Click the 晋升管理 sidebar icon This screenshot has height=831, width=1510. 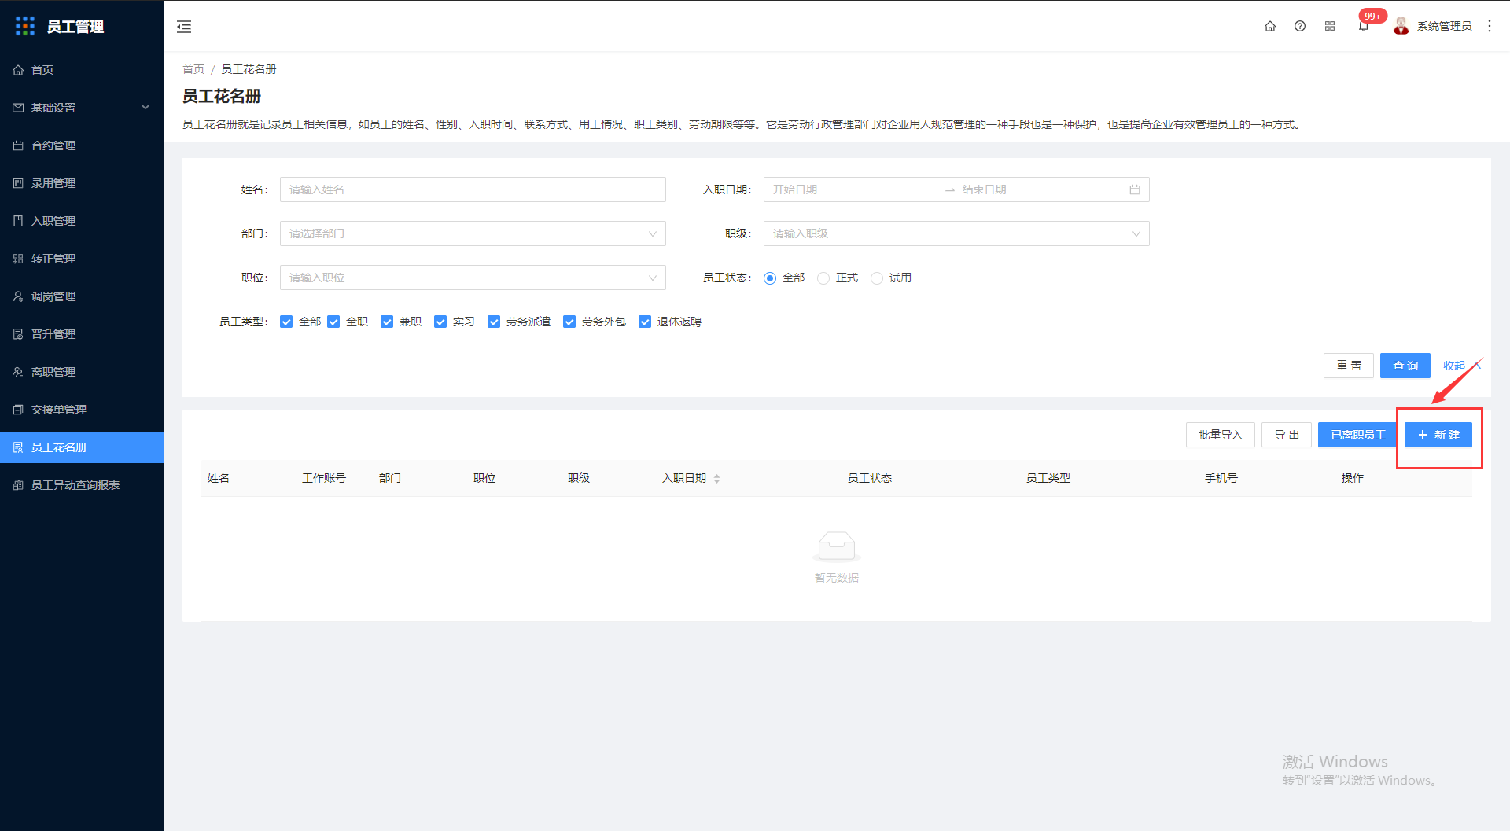pyautogui.click(x=18, y=334)
